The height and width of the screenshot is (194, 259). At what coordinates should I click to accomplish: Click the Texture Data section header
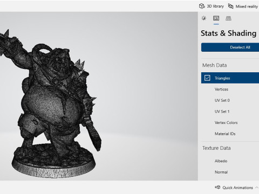[216, 148]
